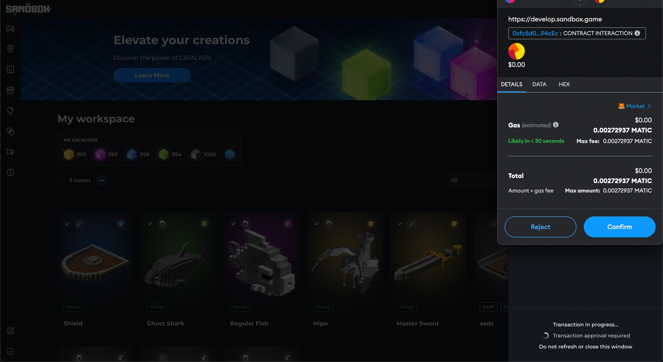Click the lightbulb sidebar icon
Screen dimensions: 663x362
click(x=10, y=110)
